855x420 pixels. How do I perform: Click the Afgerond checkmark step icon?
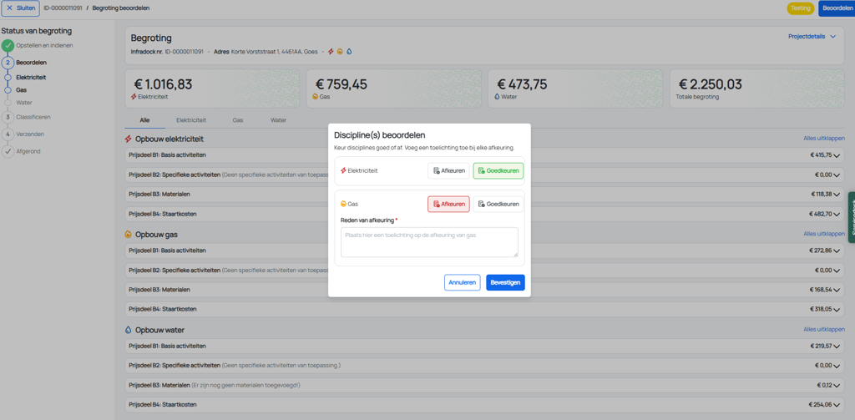8,151
